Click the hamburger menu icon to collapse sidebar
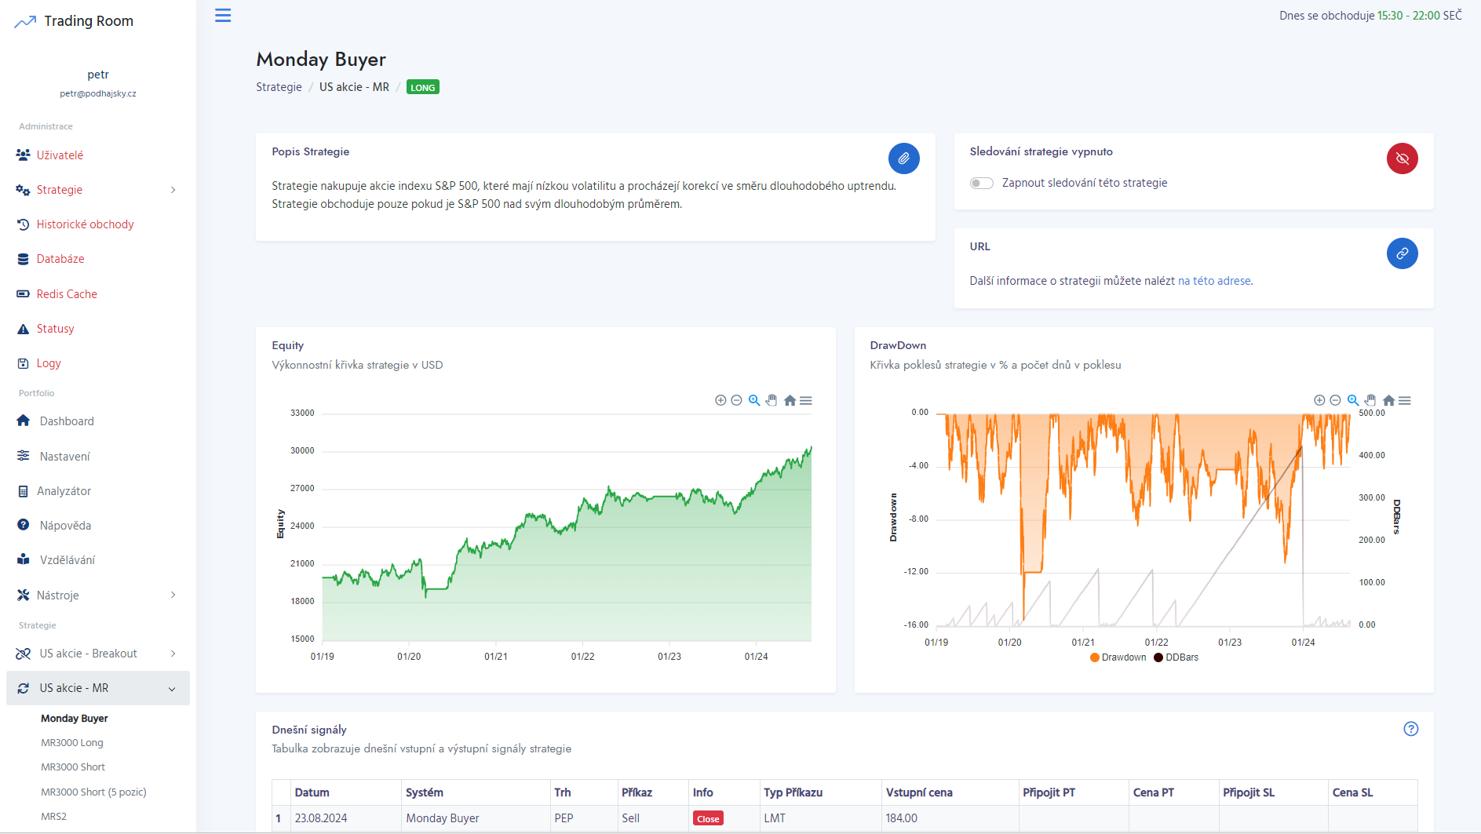Screen dimensions: 1481x834 pyautogui.click(x=223, y=16)
